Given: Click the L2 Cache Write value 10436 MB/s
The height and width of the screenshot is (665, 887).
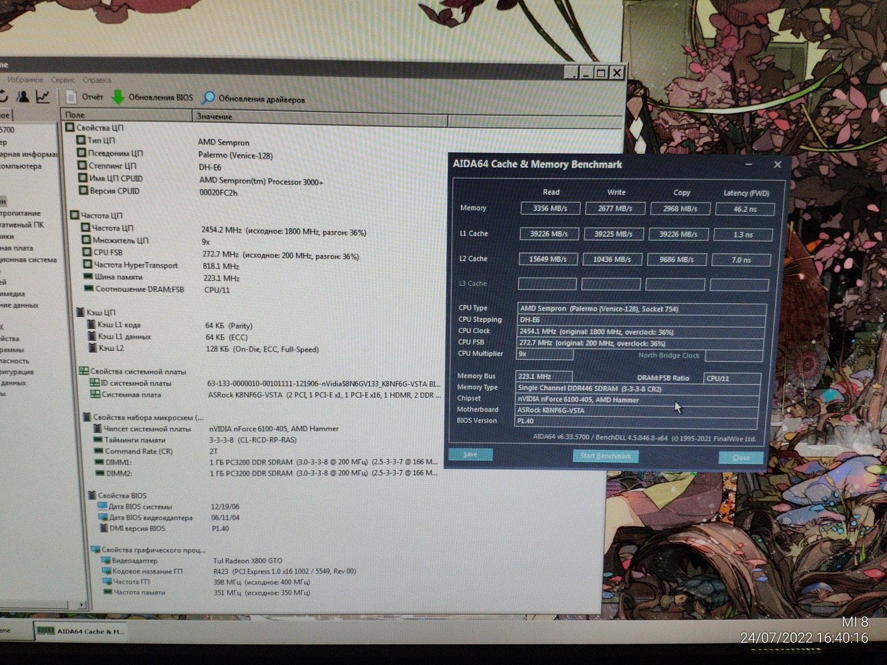Looking at the screenshot, I should [612, 259].
